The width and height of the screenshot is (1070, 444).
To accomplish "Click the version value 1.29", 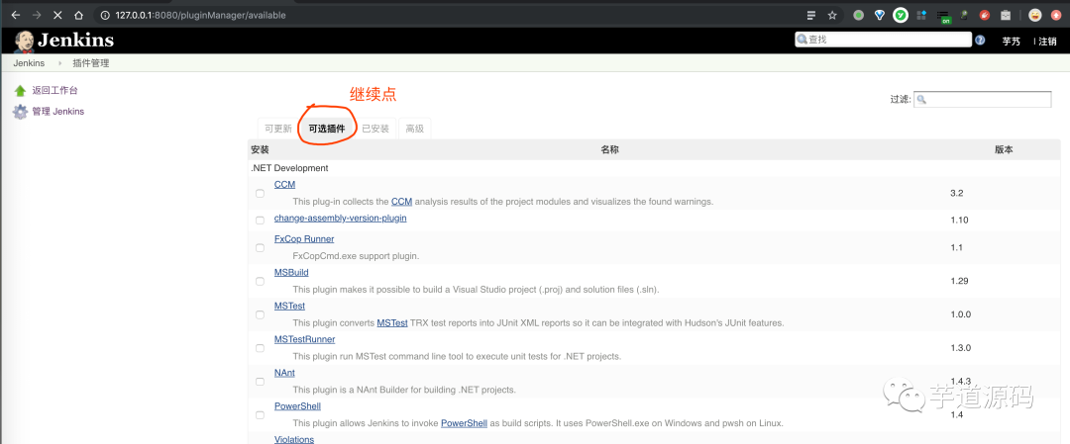I will click(x=959, y=281).
